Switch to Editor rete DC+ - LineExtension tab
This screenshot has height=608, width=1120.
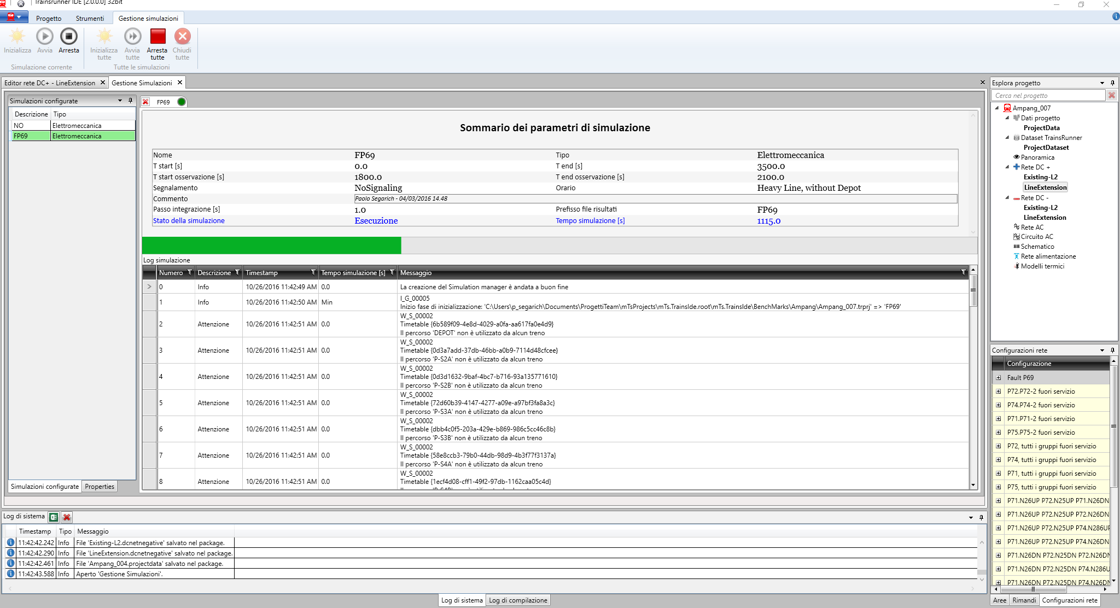50,83
